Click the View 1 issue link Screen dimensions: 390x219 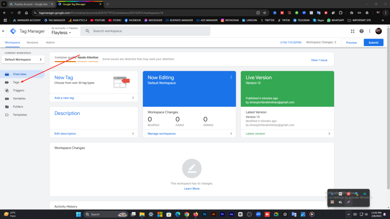[319, 60]
